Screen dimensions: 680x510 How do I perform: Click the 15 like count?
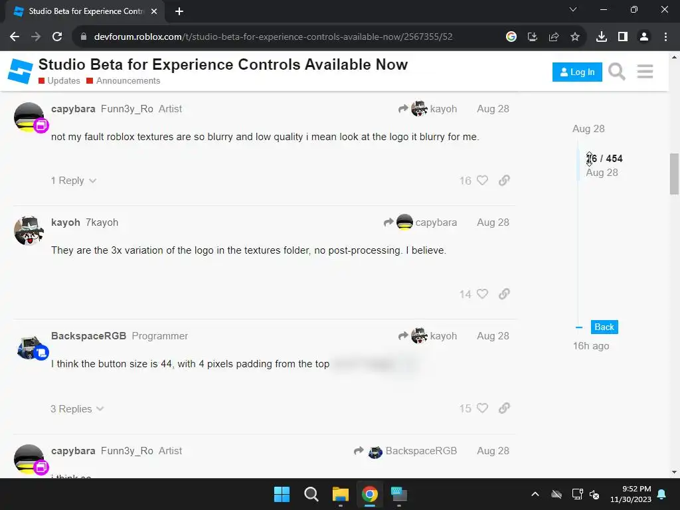[x=465, y=408]
